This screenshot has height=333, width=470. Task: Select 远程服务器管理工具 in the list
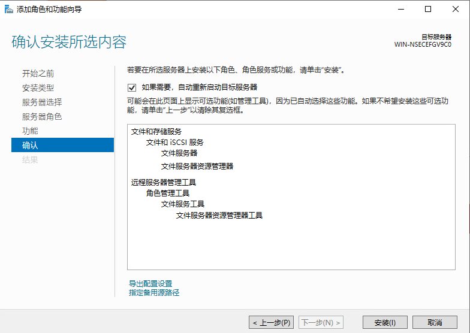point(164,183)
